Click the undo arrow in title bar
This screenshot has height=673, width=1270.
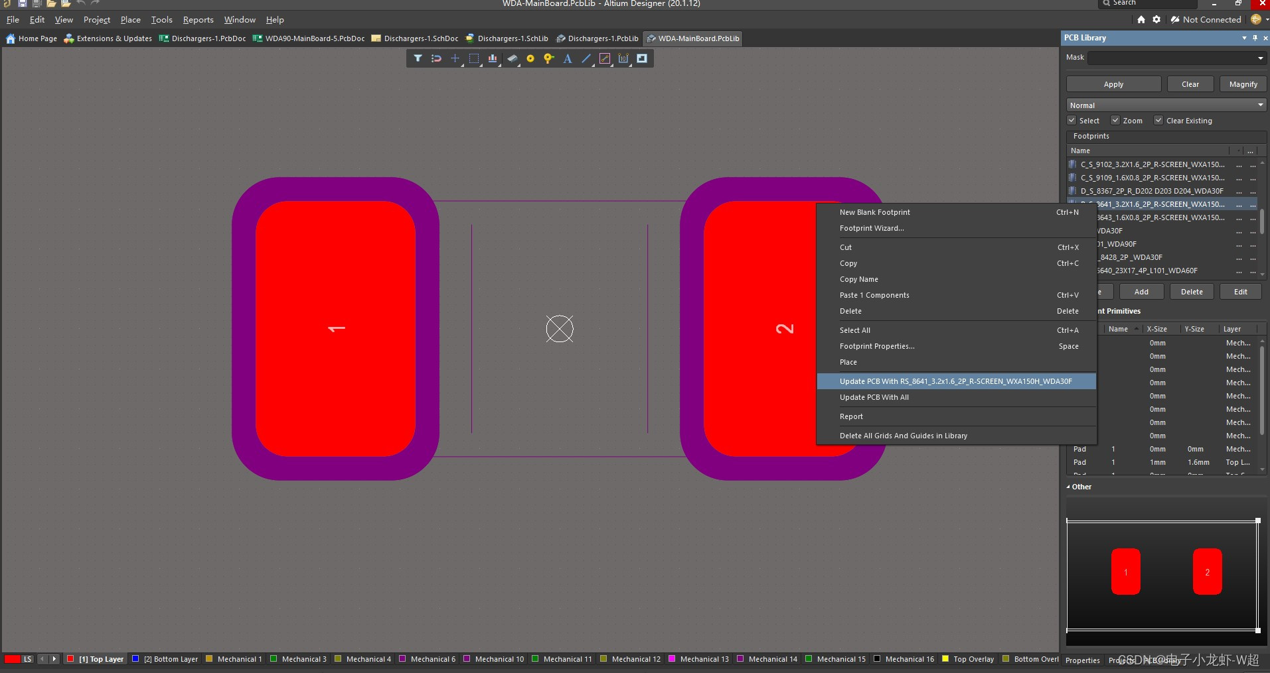80,3
